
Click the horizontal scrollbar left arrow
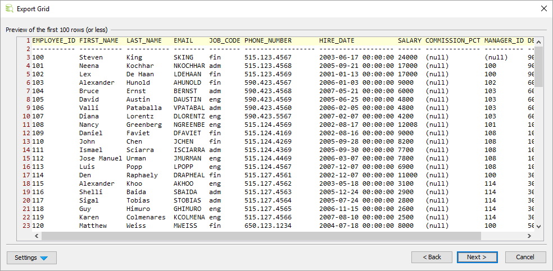click(x=36, y=236)
